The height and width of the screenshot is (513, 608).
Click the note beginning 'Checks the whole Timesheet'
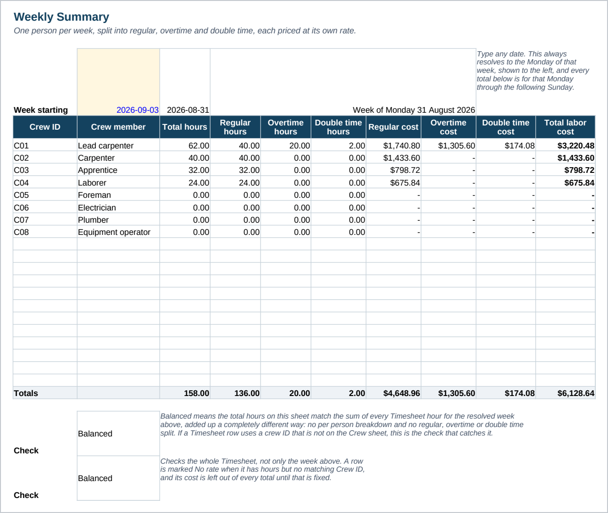coord(262,469)
